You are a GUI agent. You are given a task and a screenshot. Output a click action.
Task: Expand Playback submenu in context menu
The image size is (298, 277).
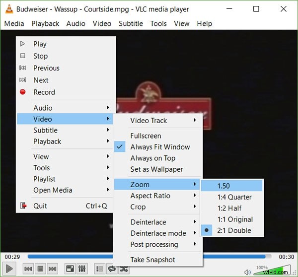coord(65,141)
